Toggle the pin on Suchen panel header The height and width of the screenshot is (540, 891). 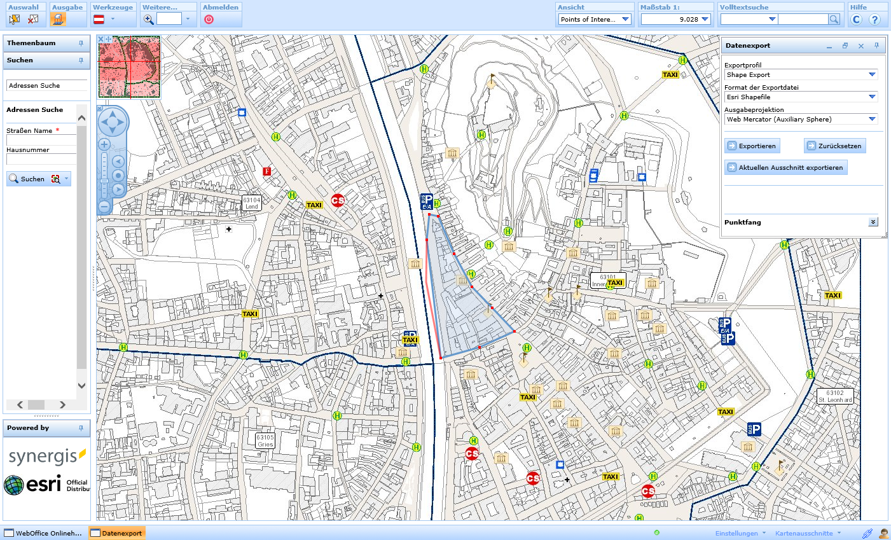[81, 60]
